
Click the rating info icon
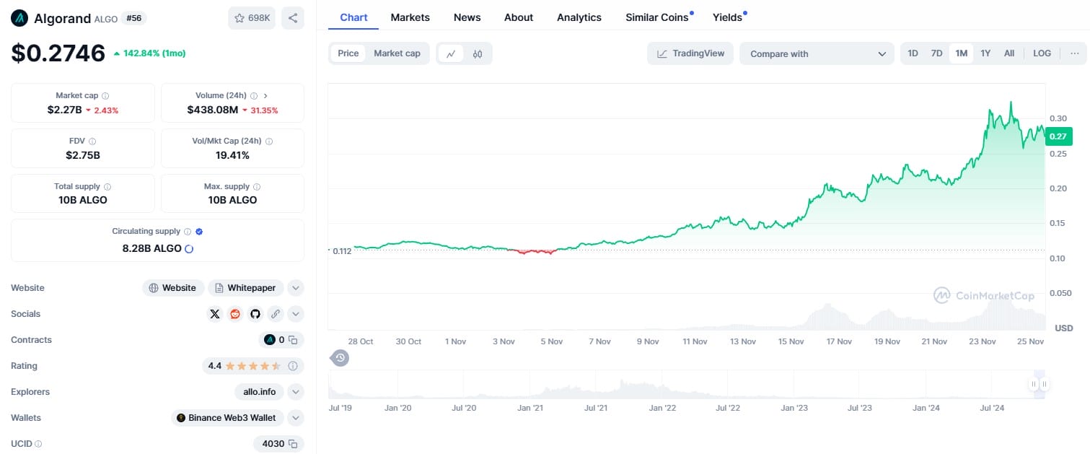293,366
